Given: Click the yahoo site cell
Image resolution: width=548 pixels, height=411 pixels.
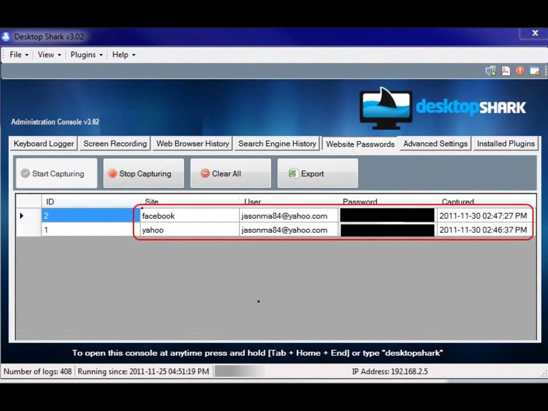Looking at the screenshot, I should (x=190, y=230).
